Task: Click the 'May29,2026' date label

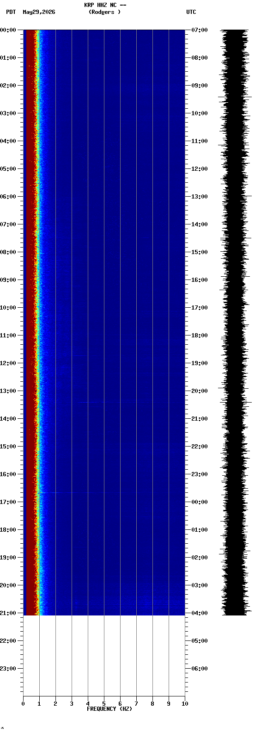Action: pos(39,12)
